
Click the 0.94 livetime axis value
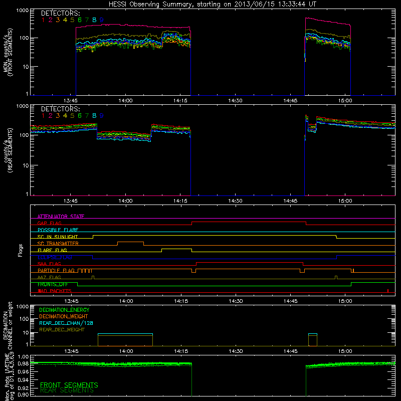[23, 379]
